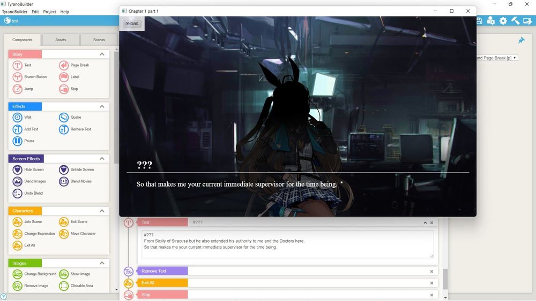The width and height of the screenshot is (536, 301).
Task: Click inside the dialogue text area
Action: pyautogui.click(x=287, y=244)
